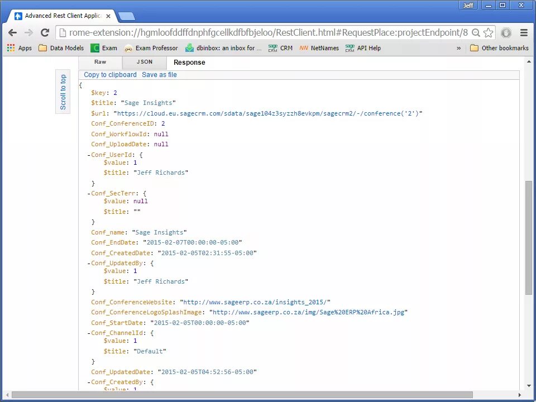536x402 pixels.
Task: Open the $url sagecrm conference link
Action: pos(269,113)
